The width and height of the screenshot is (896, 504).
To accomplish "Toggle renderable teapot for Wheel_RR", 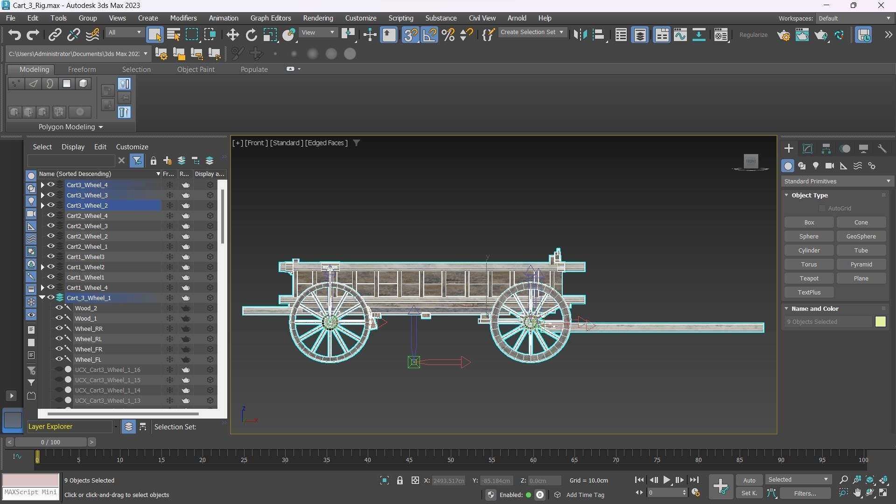I will (x=186, y=329).
